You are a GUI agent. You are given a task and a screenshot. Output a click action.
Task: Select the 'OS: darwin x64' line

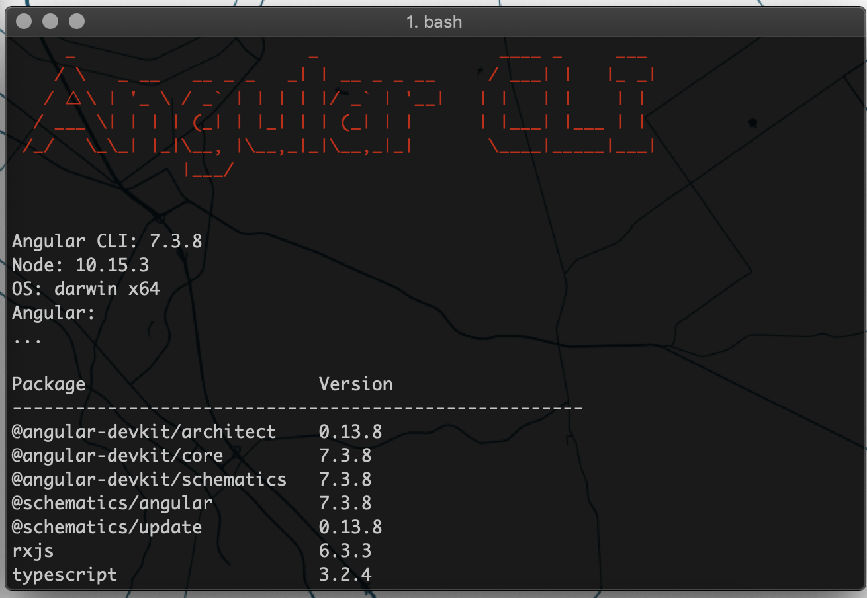click(x=86, y=289)
